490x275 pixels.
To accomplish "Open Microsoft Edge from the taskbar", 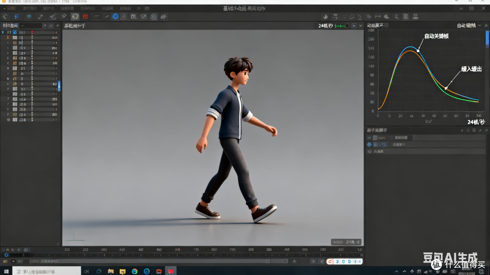I will click(x=147, y=271).
